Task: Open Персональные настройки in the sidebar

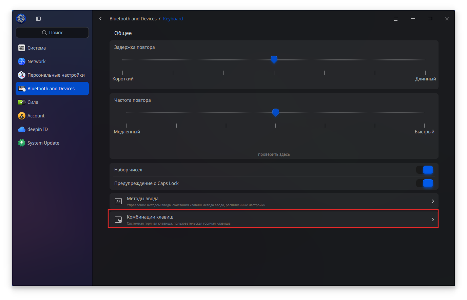Action: [x=52, y=75]
